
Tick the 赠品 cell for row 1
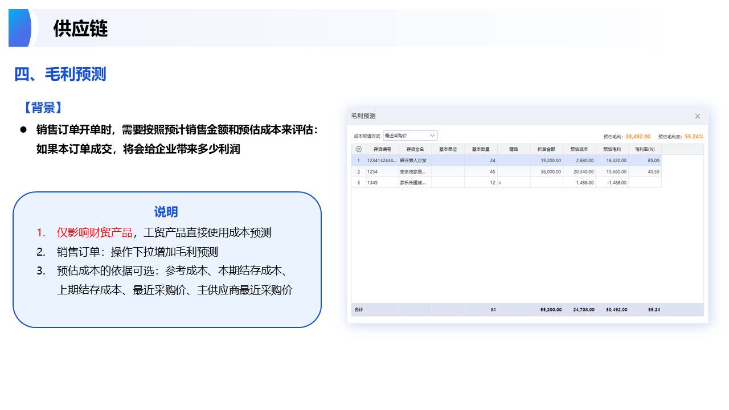click(513, 161)
